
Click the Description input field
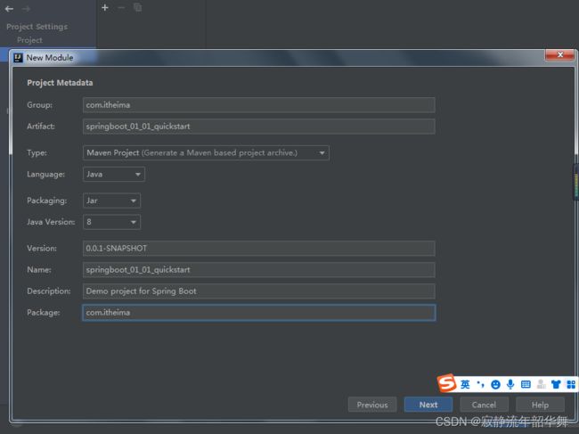[259, 291]
